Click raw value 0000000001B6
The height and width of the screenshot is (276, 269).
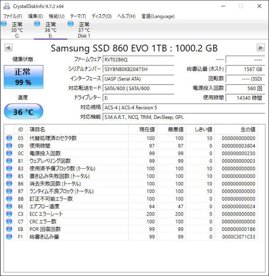click(x=239, y=229)
